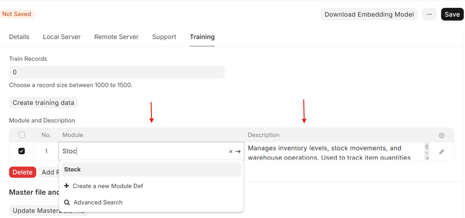Clear the Module field with the x icon
Viewport: 465px width, 218px height.
pos(231,152)
